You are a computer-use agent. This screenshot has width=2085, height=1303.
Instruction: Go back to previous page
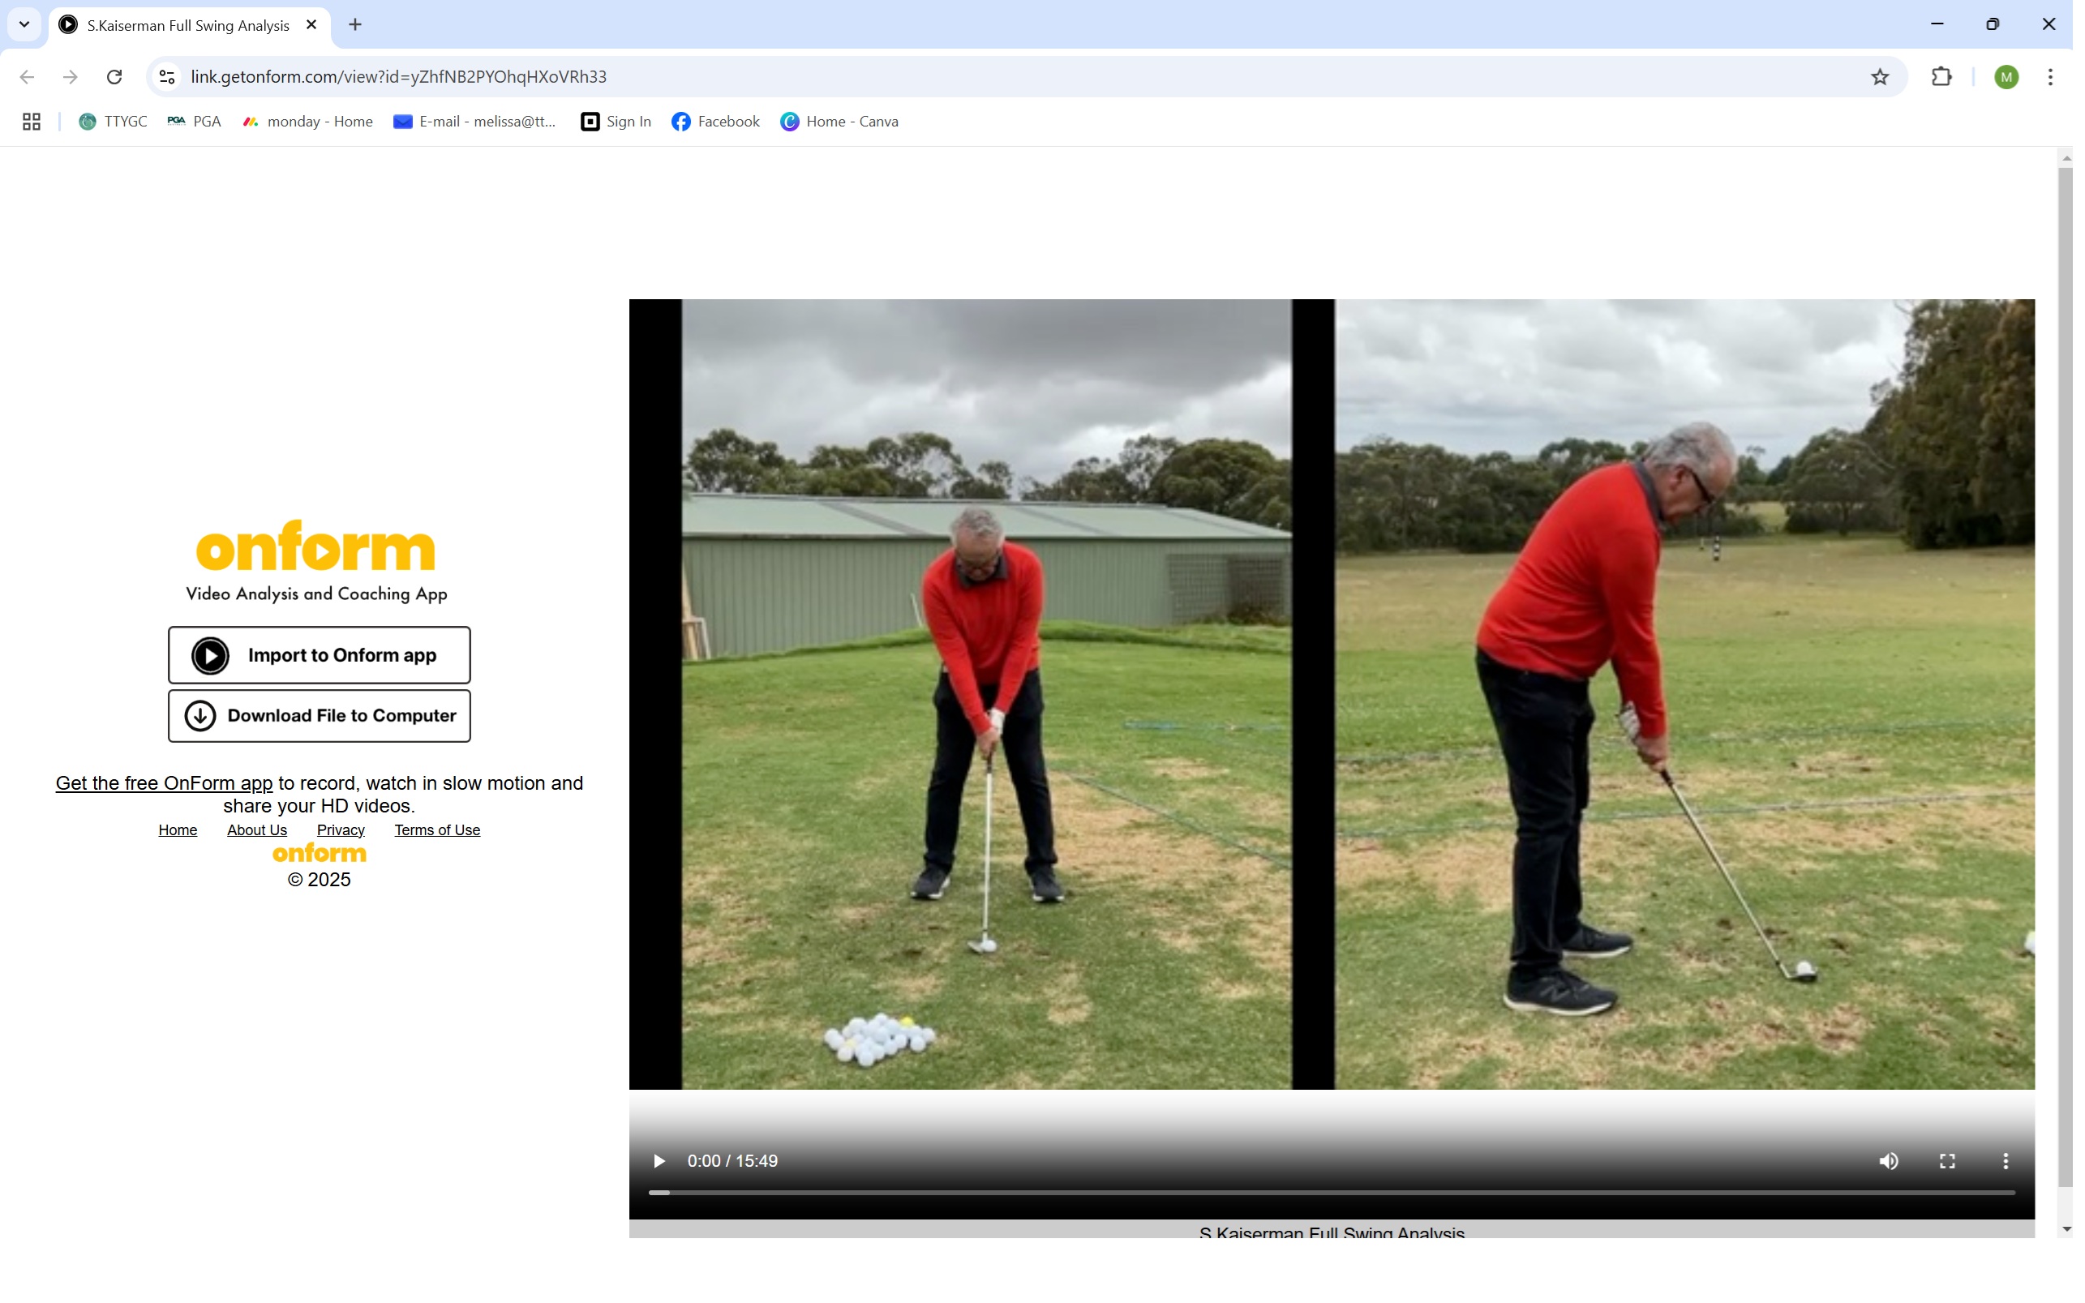(27, 77)
